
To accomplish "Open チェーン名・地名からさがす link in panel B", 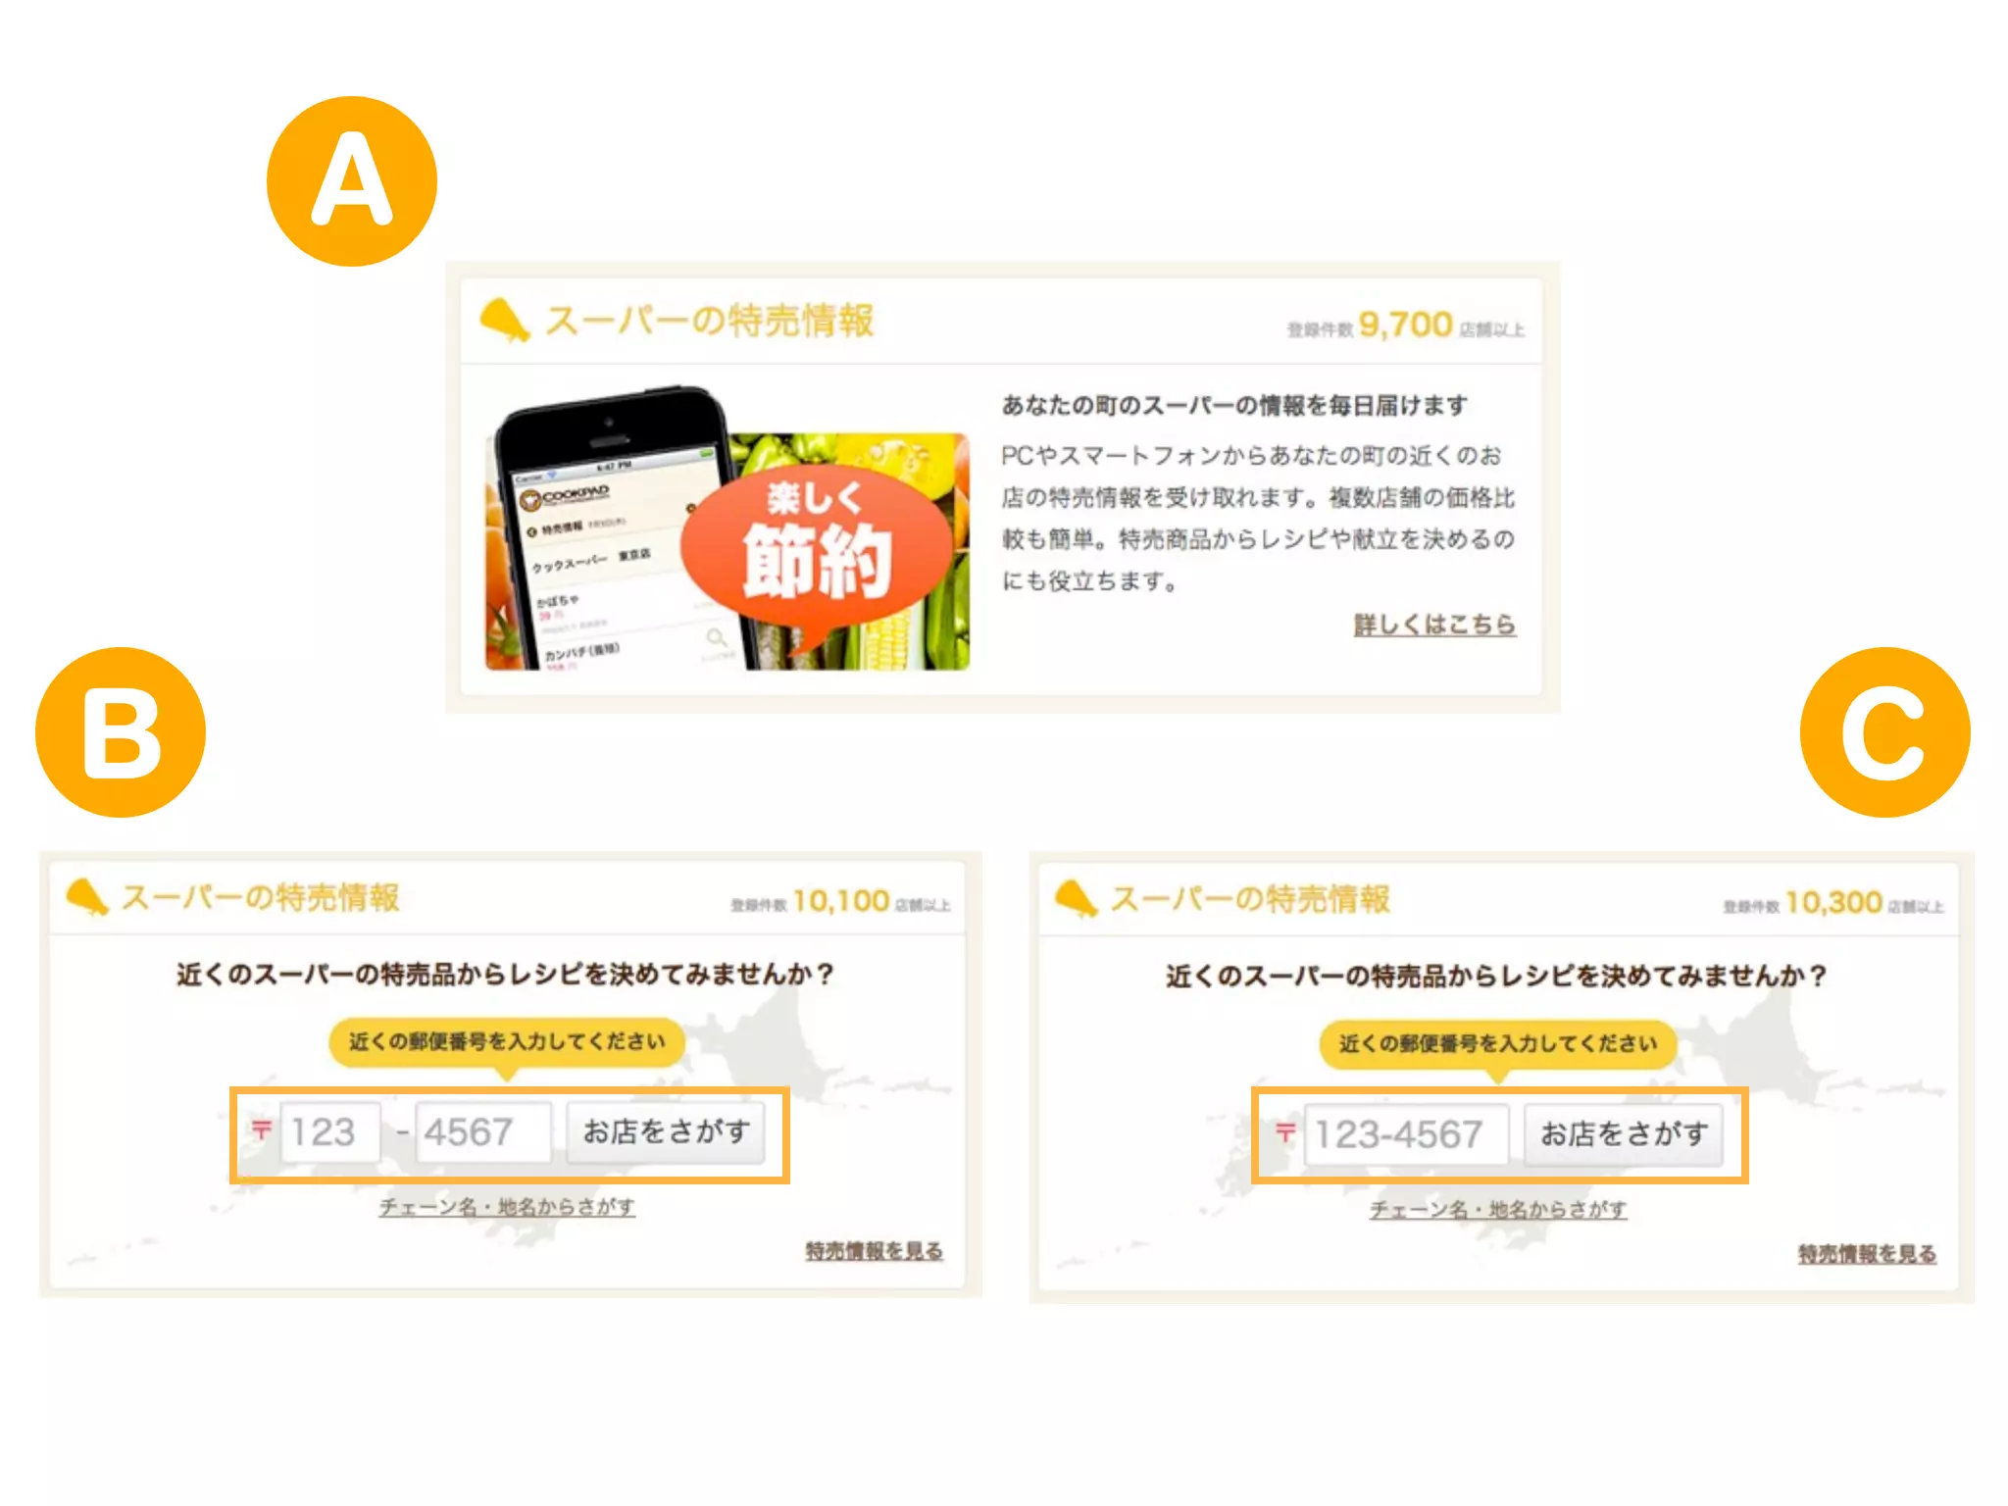I will point(507,1207).
